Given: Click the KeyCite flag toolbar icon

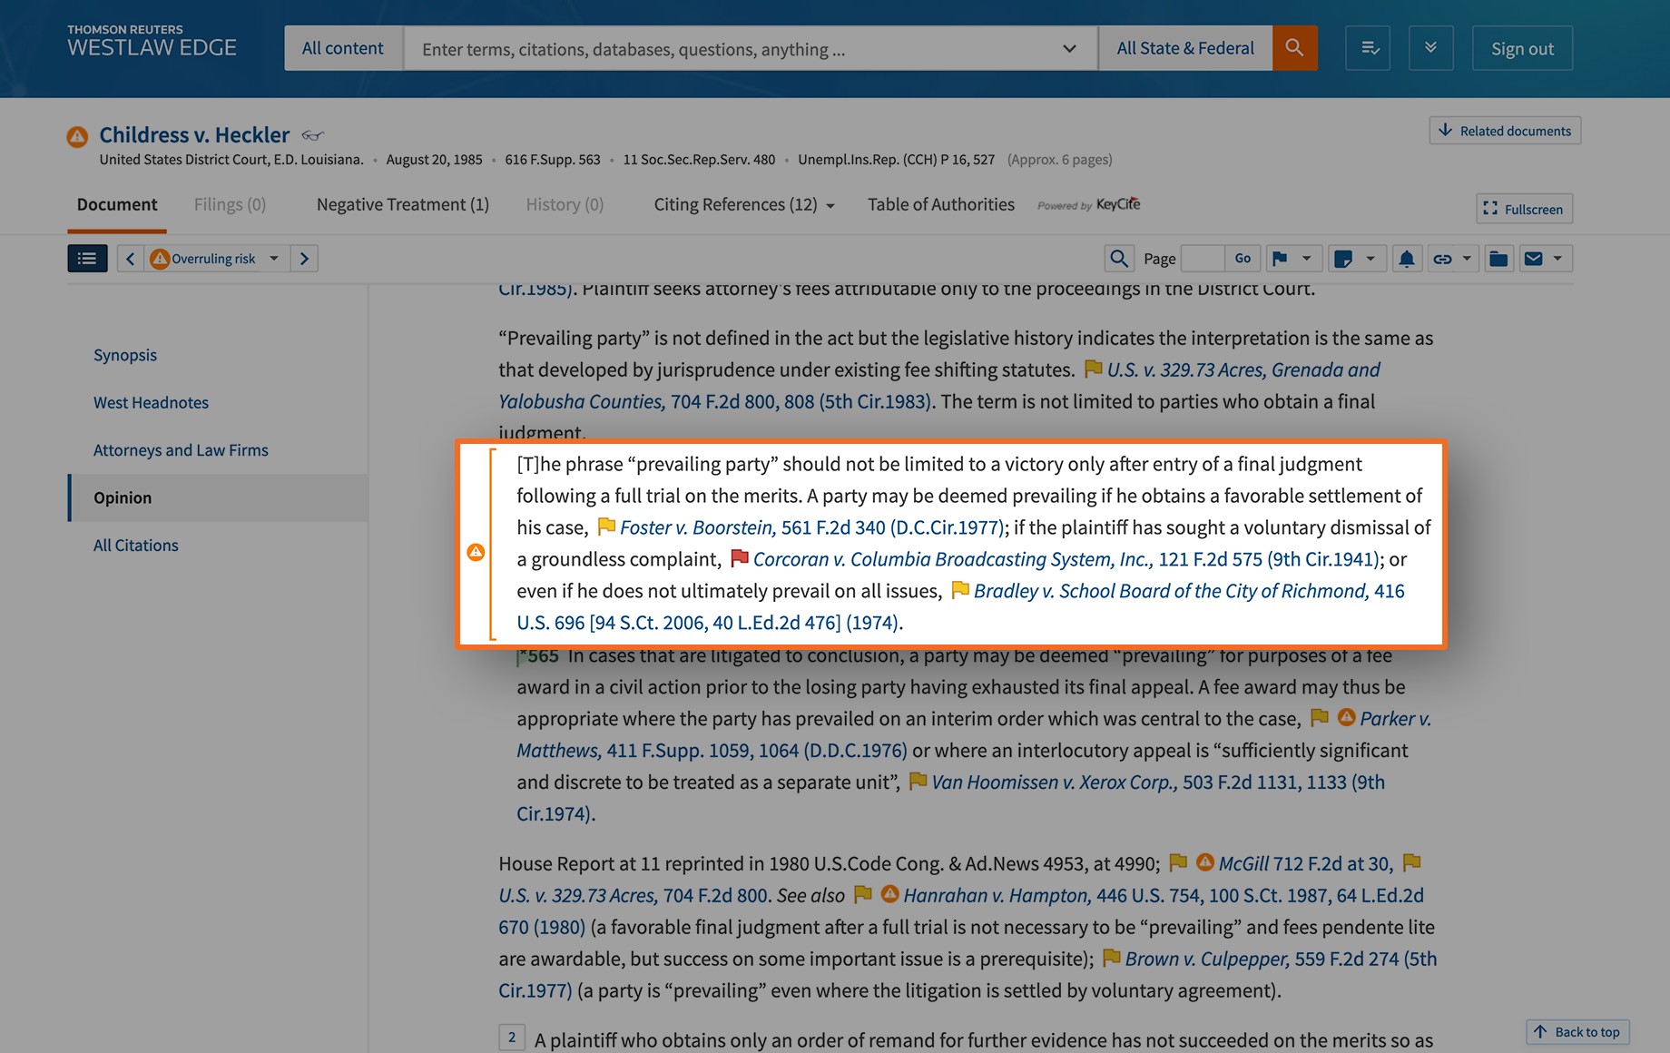Looking at the screenshot, I should 1281,259.
